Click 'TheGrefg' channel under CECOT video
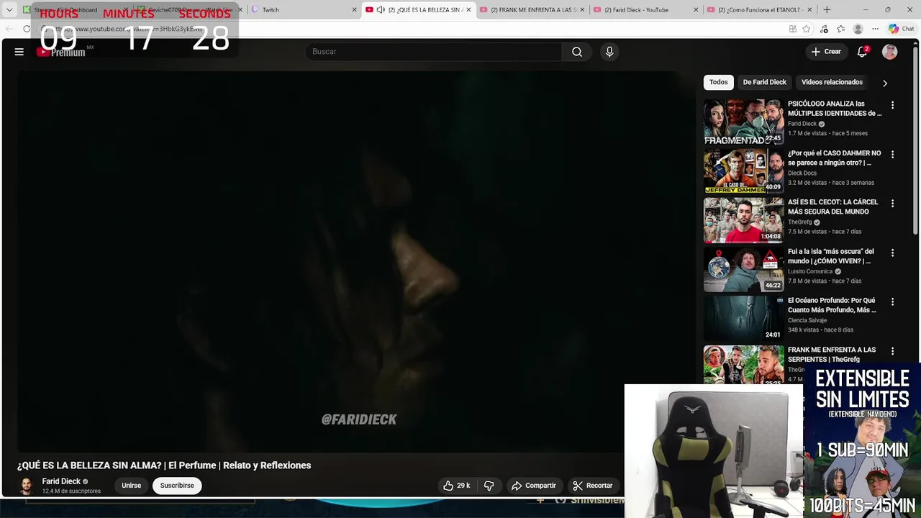 [x=799, y=222]
